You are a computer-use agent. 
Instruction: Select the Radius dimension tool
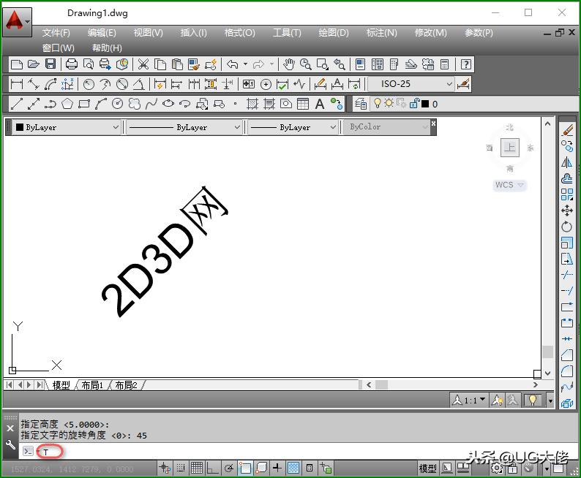[89, 84]
